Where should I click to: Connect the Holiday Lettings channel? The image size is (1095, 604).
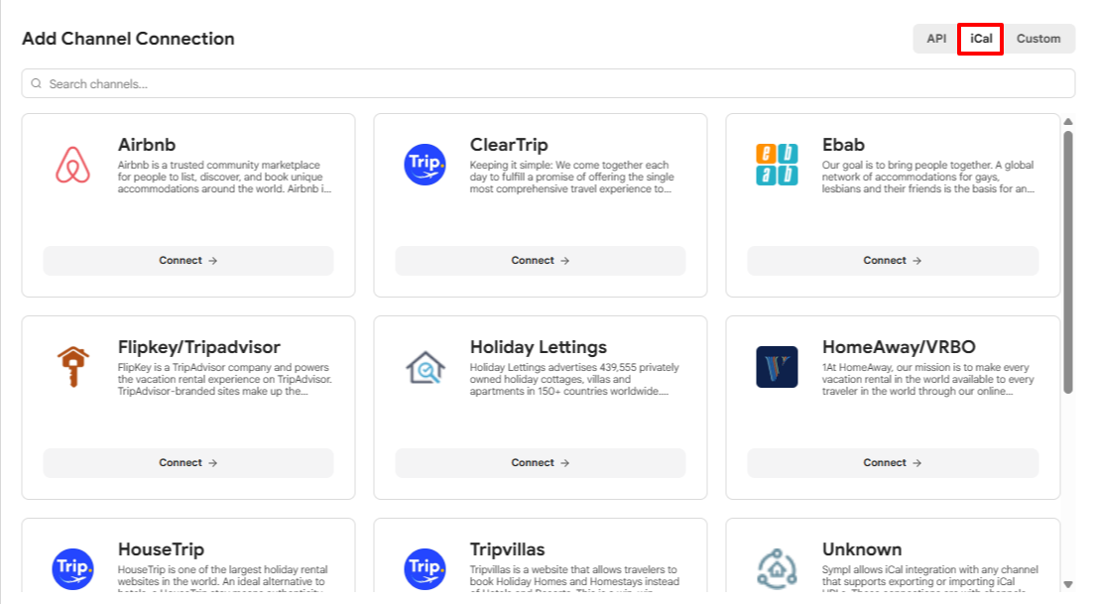pos(541,463)
